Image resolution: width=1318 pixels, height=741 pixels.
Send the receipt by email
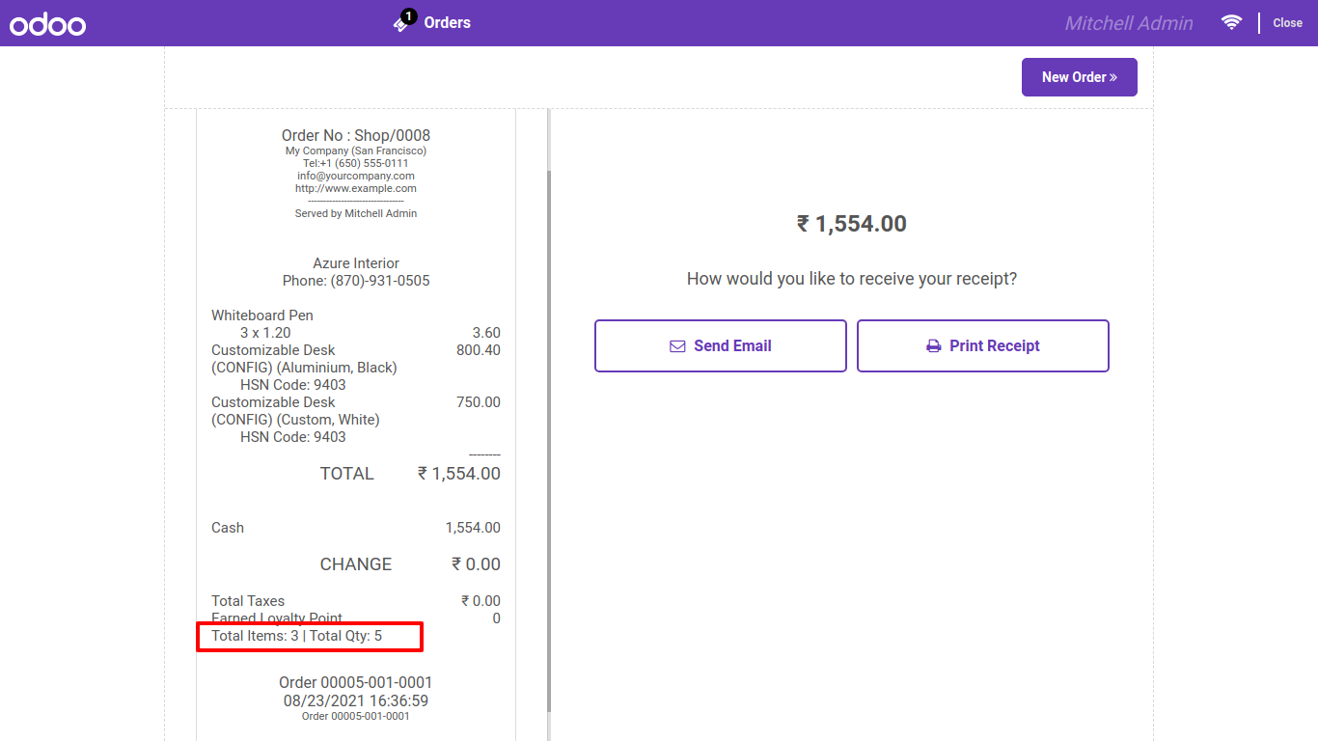tap(721, 345)
